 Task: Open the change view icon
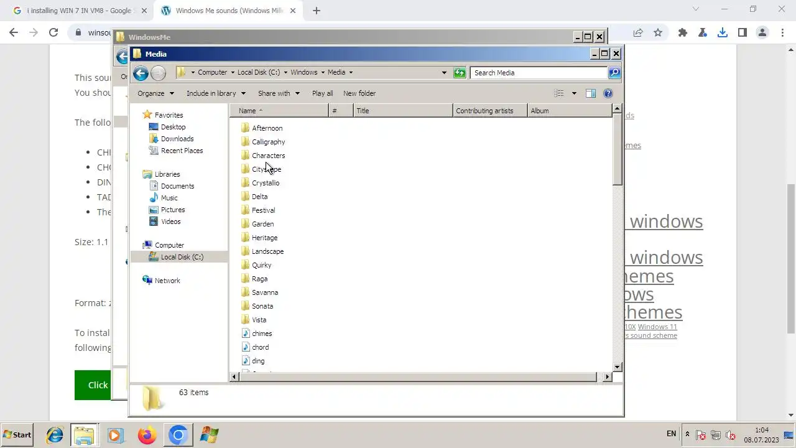559,93
